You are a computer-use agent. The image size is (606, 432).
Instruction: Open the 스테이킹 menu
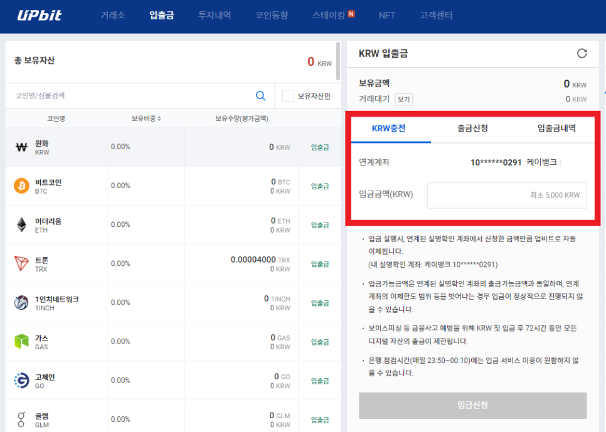(329, 16)
